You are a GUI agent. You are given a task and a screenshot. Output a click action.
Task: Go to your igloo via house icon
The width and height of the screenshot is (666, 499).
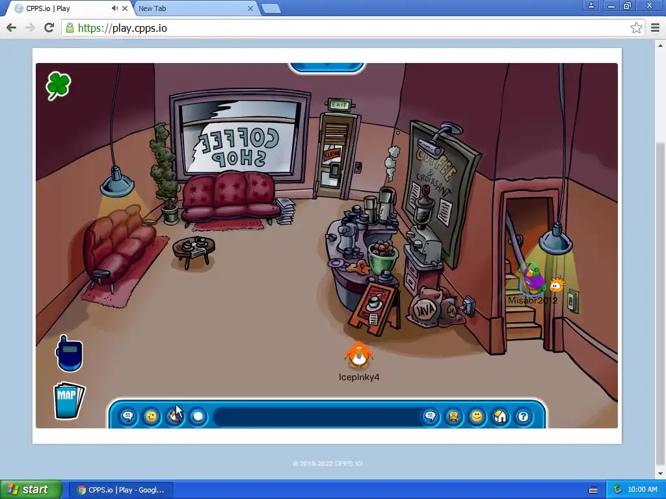[500, 416]
